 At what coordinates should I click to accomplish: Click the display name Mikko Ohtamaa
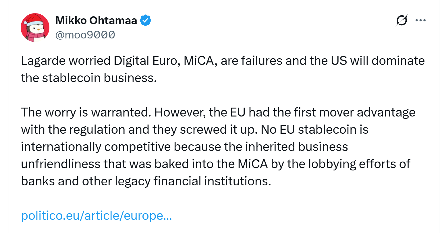96,20
